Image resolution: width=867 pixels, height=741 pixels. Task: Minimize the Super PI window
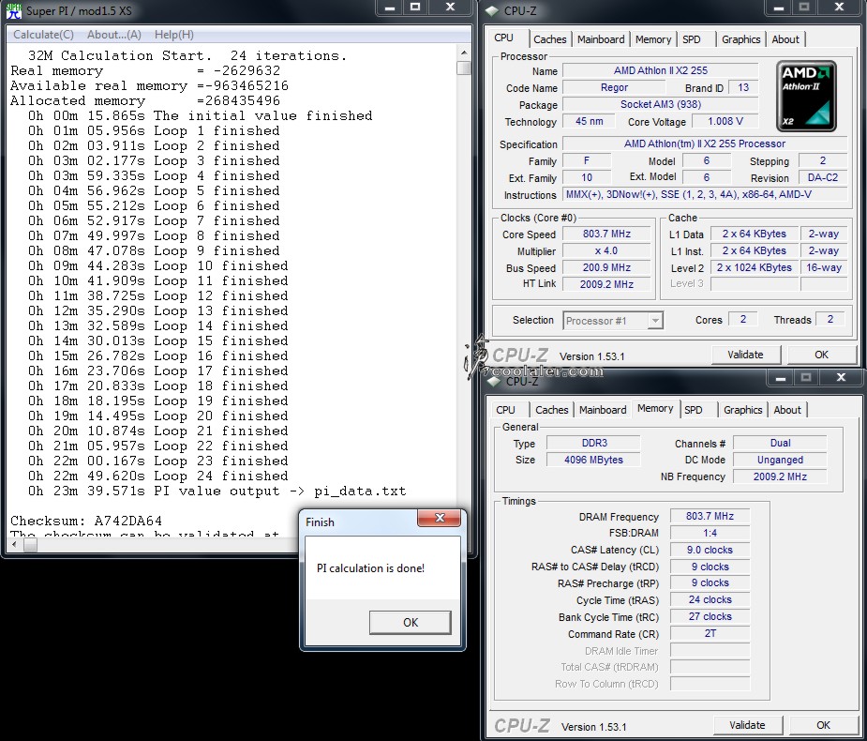click(390, 8)
